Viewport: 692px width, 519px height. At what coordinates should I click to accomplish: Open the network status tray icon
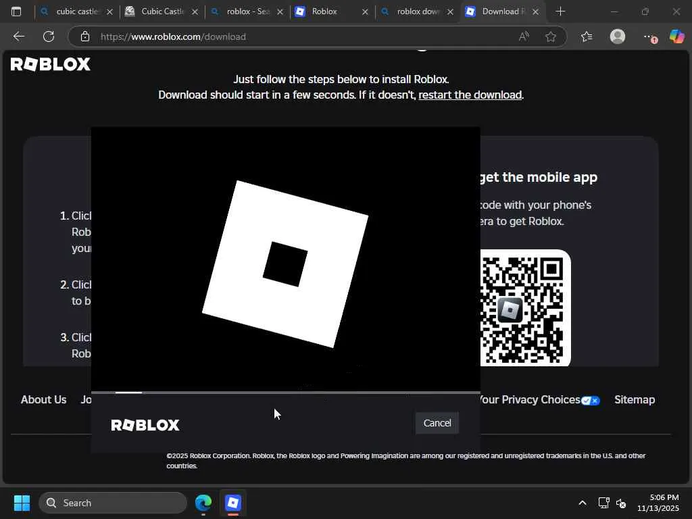click(603, 503)
